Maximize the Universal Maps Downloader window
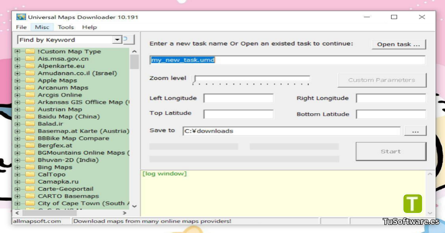445x233 pixels. click(394, 17)
